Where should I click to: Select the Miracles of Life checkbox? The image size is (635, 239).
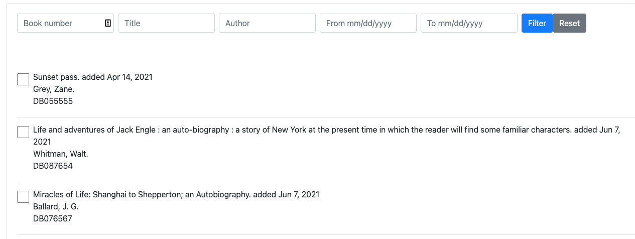(23, 197)
